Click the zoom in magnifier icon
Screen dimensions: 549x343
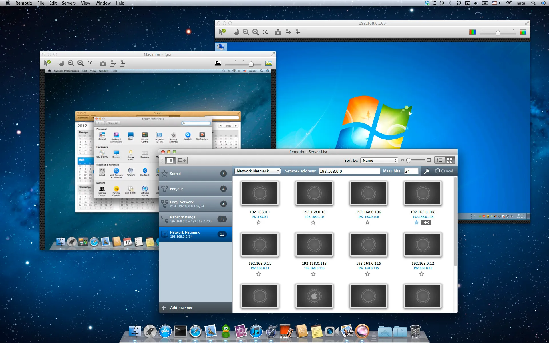(x=255, y=32)
